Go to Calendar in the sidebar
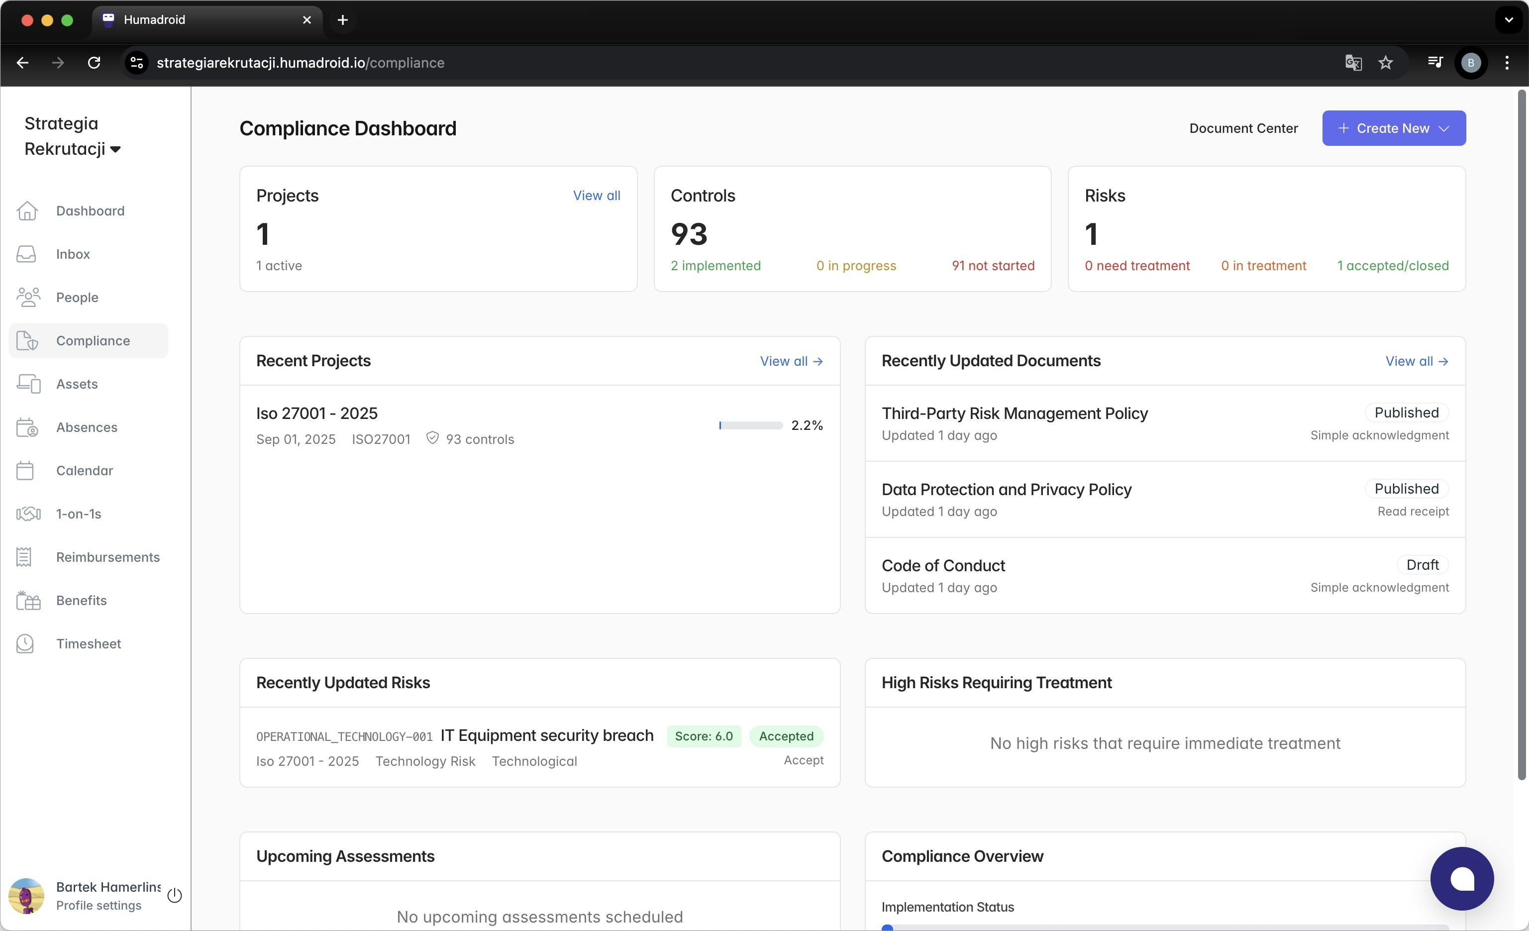Image resolution: width=1529 pixels, height=931 pixels. [85, 470]
